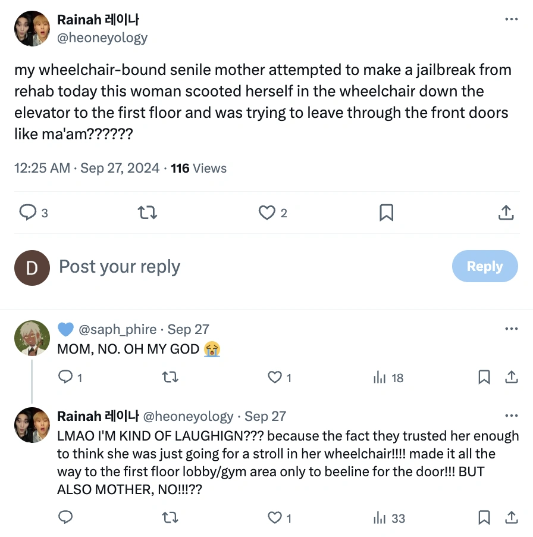Click the Post your reply field
The image size is (533, 537).
coord(238,267)
